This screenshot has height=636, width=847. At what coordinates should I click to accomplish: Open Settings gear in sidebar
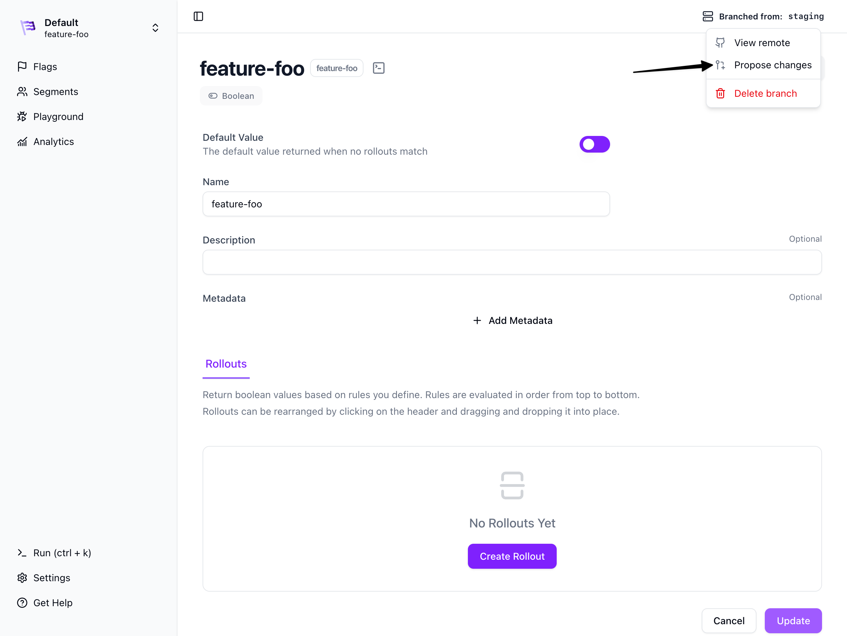(x=22, y=577)
